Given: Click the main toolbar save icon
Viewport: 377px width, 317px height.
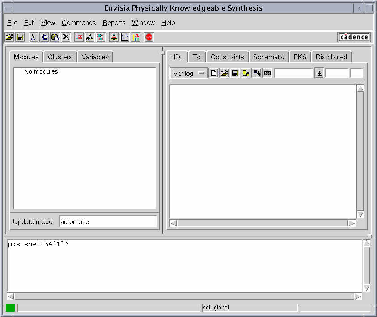Looking at the screenshot, I should point(20,38).
